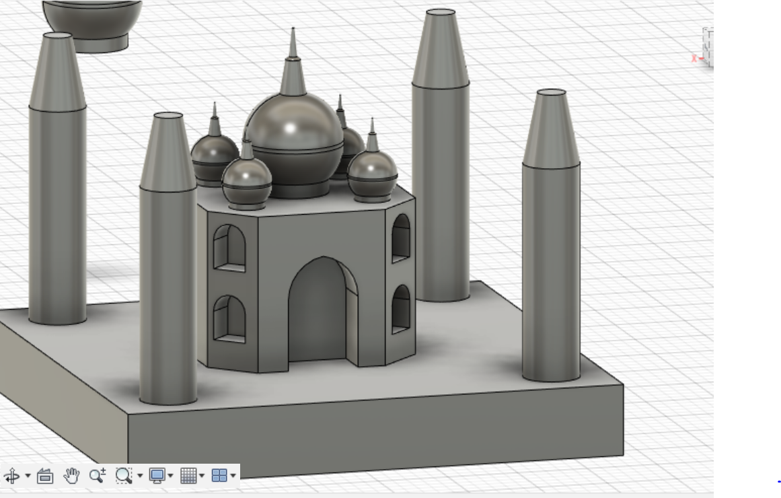Open the Orbit type dropdown arrow
The width and height of the screenshot is (781, 498).
point(28,476)
